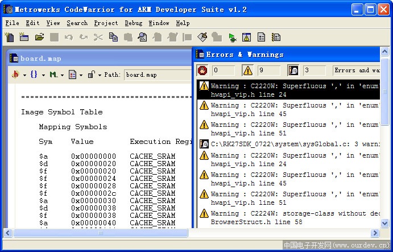Screen dimensions: 393x252
Task: Click warning icon on highlighted row
Action: point(204,86)
